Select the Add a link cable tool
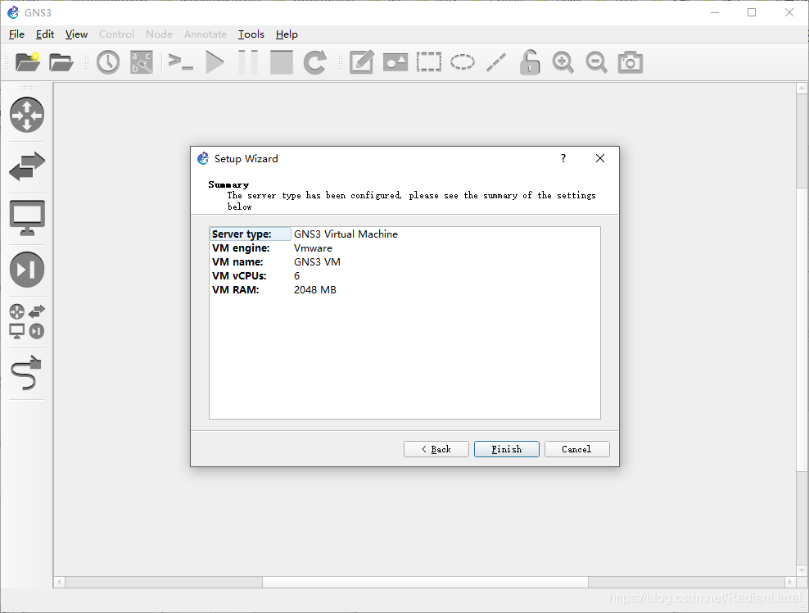This screenshot has width=809, height=613. pyautogui.click(x=26, y=373)
